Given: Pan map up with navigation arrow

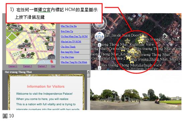Looking at the screenshot, I should pos(99,33).
